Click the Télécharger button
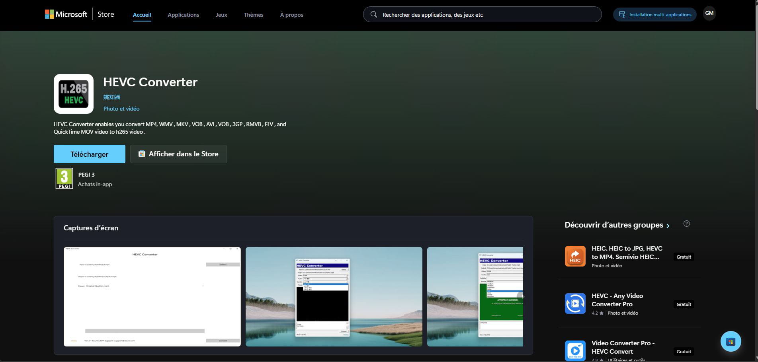The height and width of the screenshot is (362, 758). click(90, 154)
